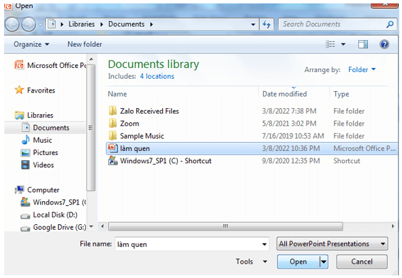Click the change view icon

[x=330, y=44]
